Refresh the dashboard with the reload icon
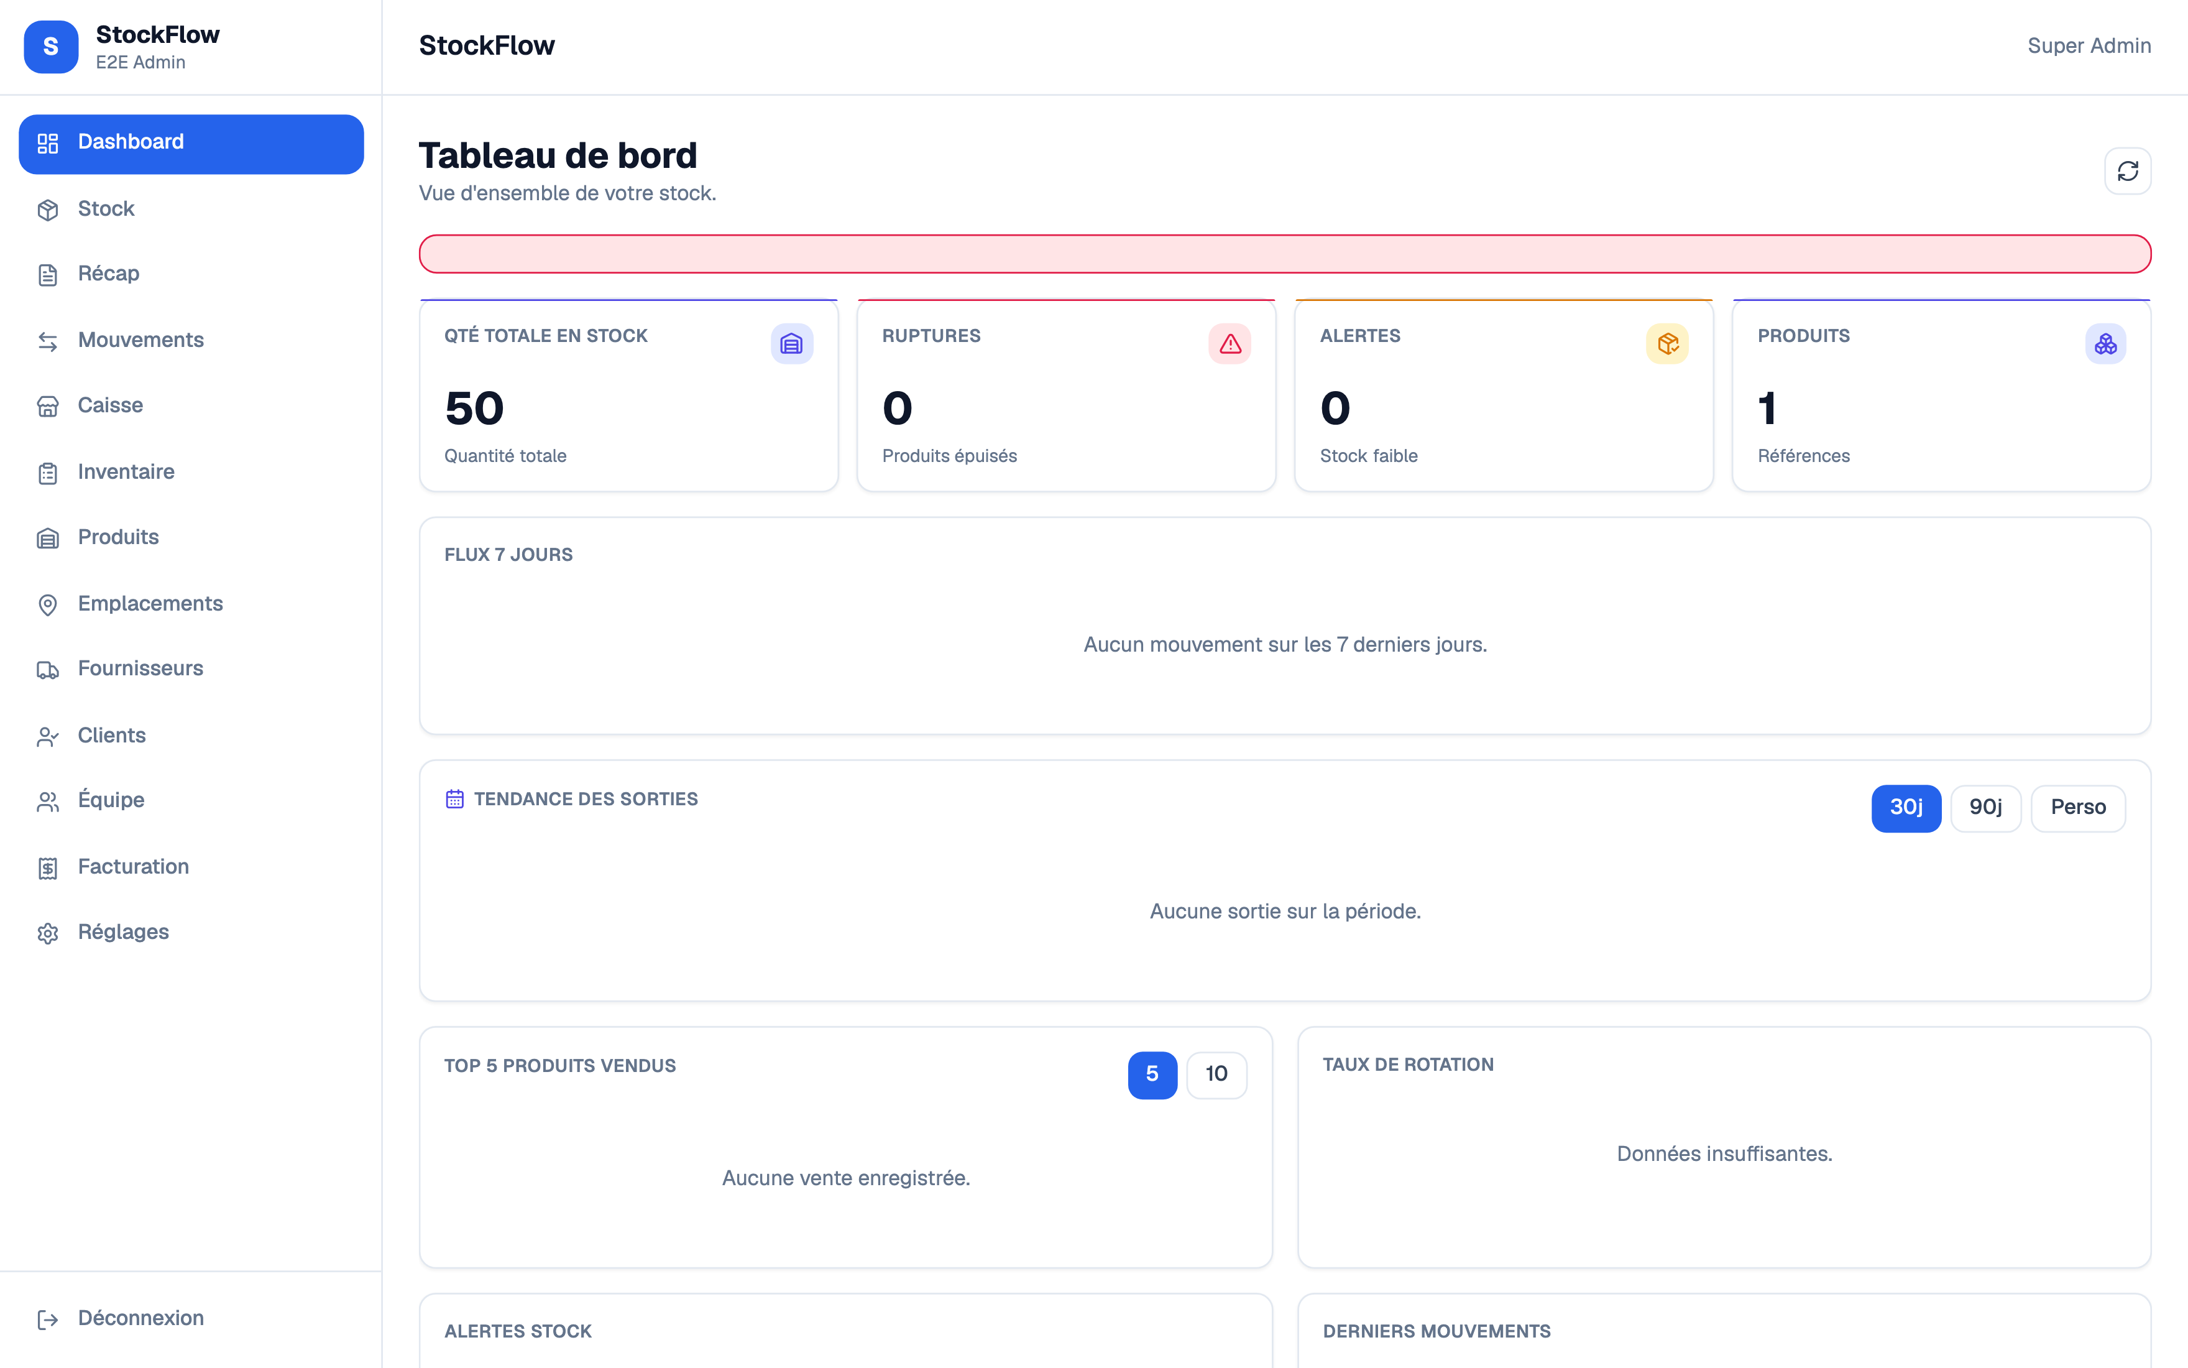Image resolution: width=2188 pixels, height=1368 pixels. (2128, 171)
